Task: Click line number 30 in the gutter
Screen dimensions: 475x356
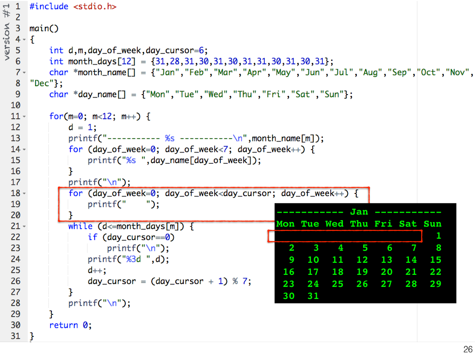Action: [15, 325]
